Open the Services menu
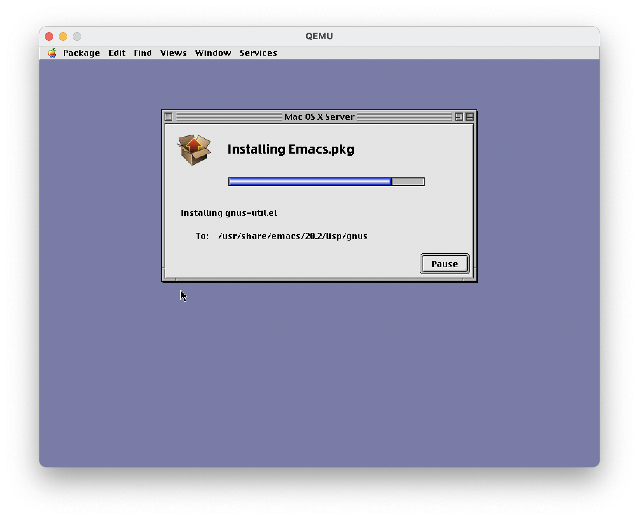Screen dimensions: 639x519 [258, 53]
